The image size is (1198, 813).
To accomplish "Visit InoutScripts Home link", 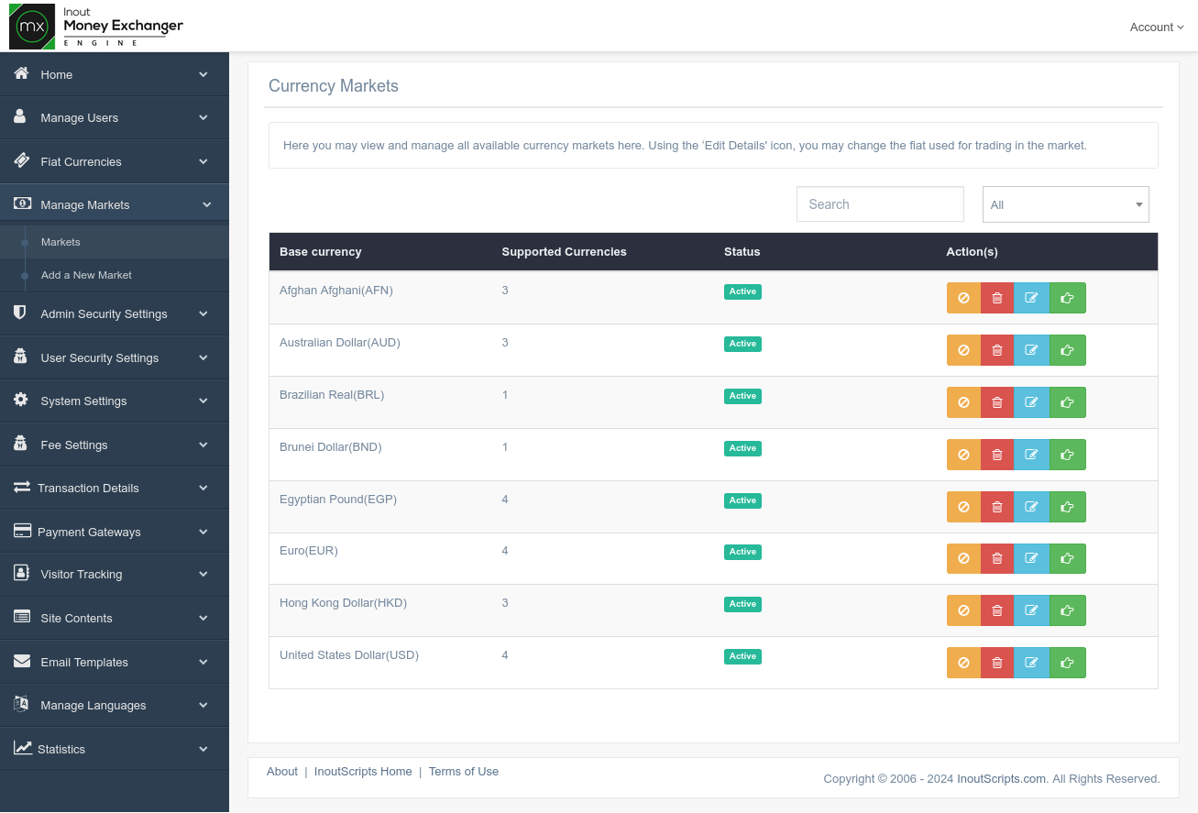I will pyautogui.click(x=363, y=771).
